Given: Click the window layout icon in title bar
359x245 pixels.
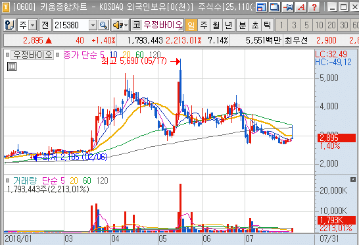Looking at the screenshot, I should coord(261,7).
